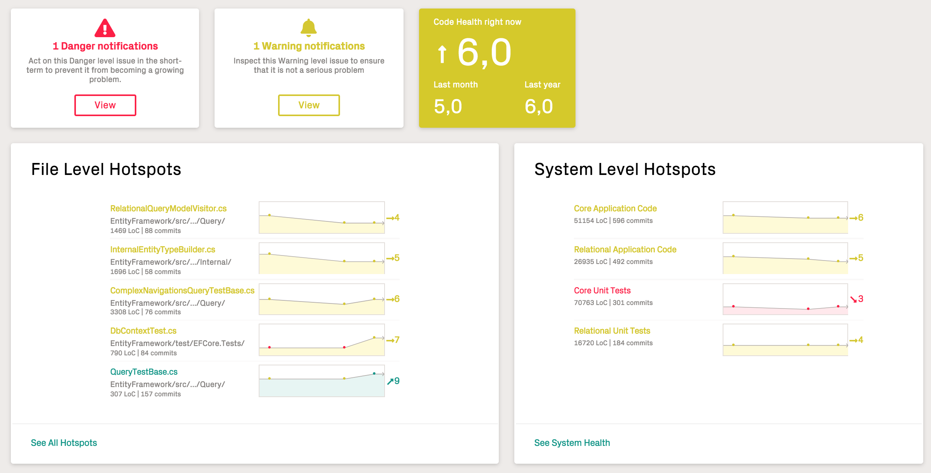Open InternalEntityTypeBuilder.cs hotspot
This screenshot has width=931, height=473.
click(x=163, y=249)
